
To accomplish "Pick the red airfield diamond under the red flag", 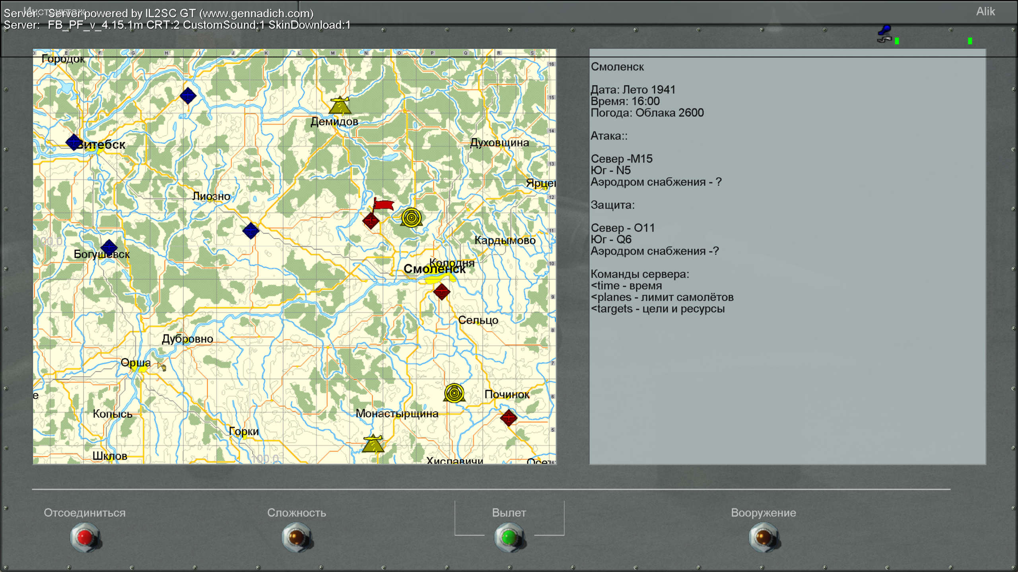I will click(371, 220).
